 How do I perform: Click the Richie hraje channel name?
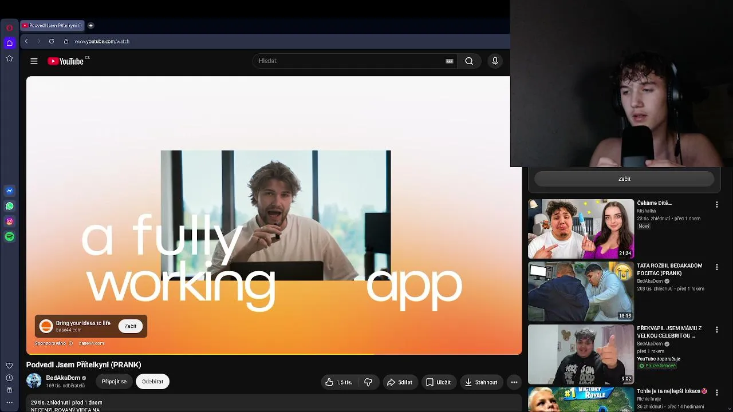click(x=649, y=399)
